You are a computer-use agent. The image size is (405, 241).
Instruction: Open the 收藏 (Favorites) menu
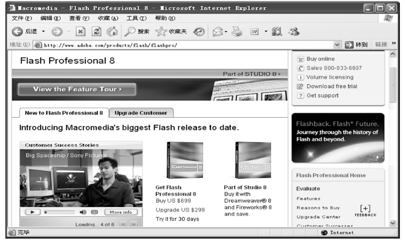[x=108, y=18]
